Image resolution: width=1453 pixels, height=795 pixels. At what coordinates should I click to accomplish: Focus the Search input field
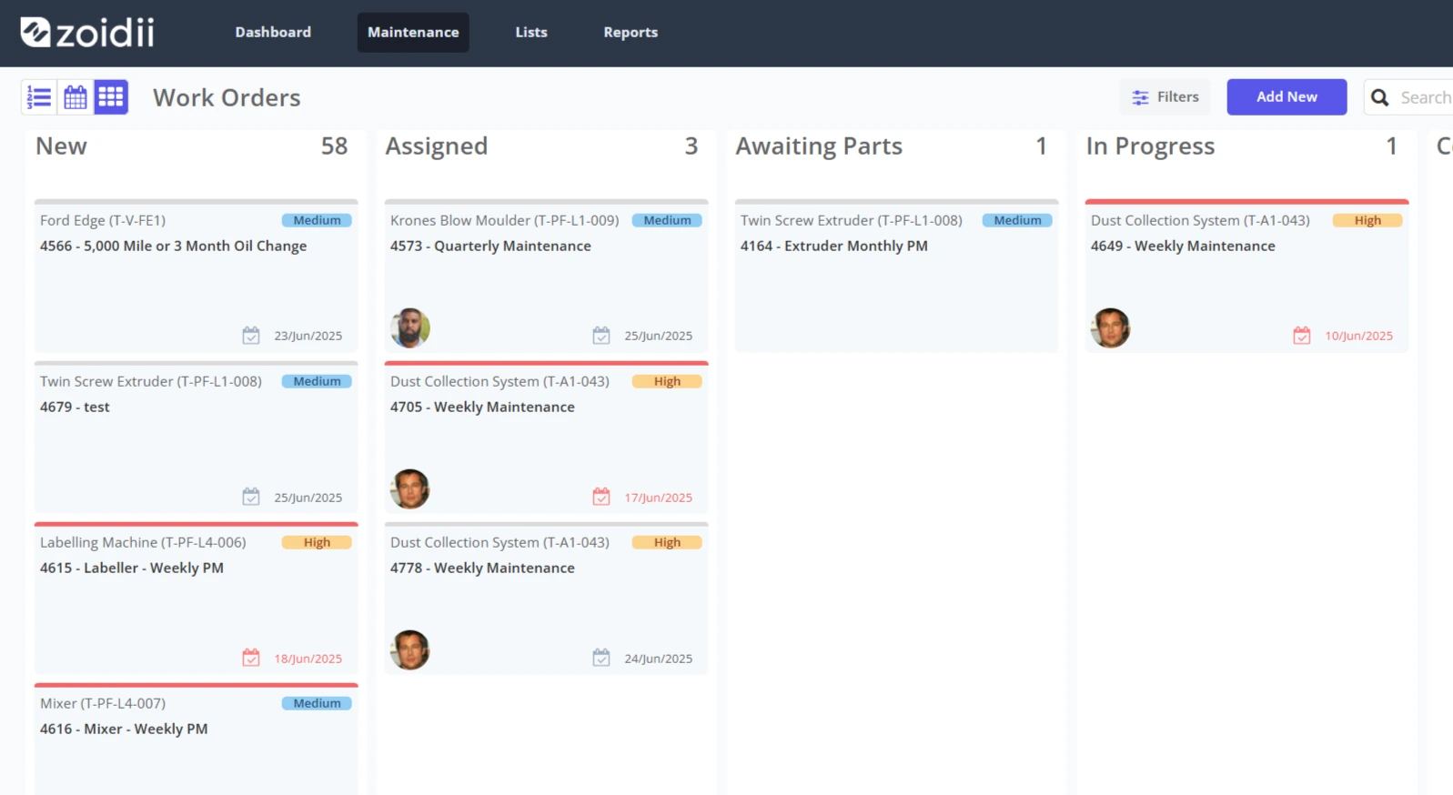[x=1425, y=97]
